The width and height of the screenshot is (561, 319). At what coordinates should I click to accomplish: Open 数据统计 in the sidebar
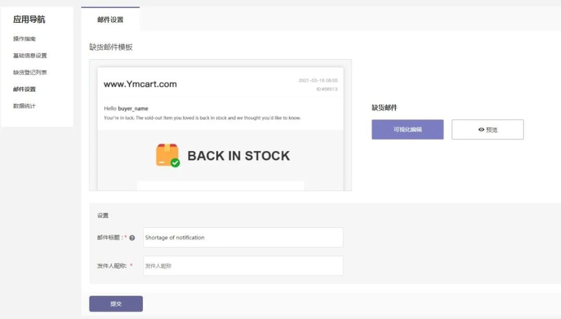[24, 106]
